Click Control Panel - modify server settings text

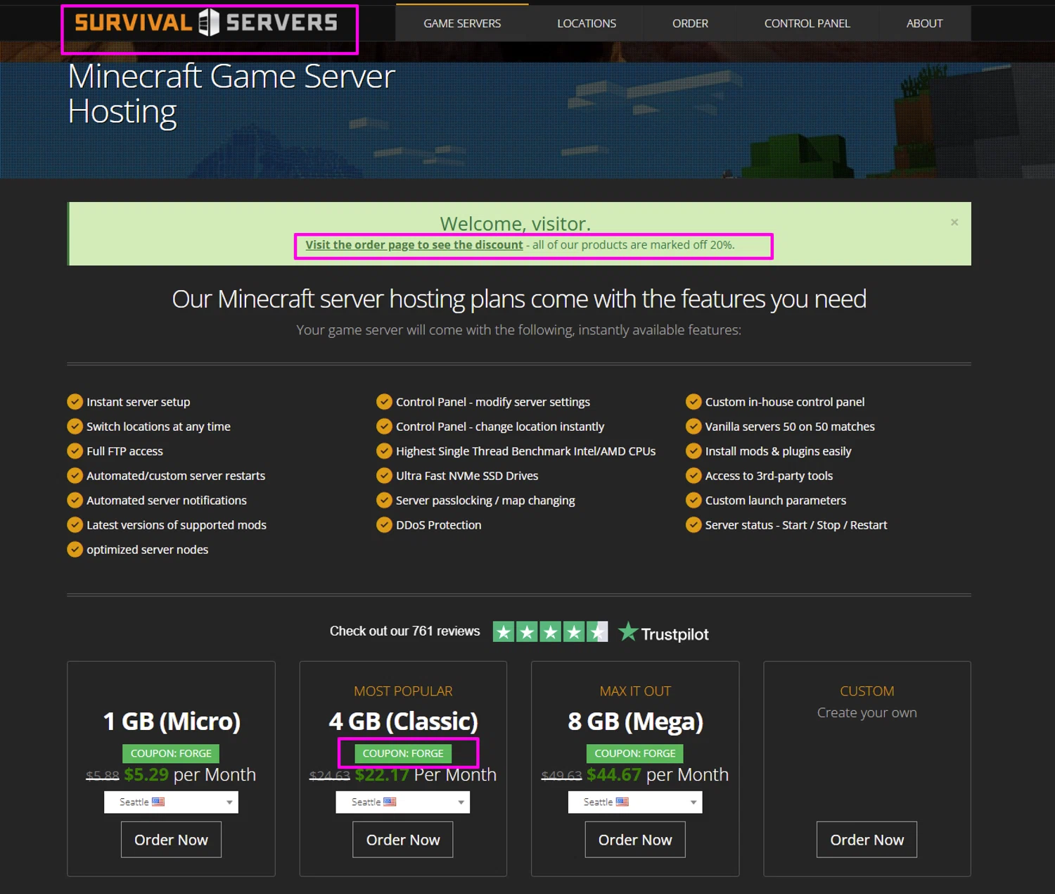493,402
